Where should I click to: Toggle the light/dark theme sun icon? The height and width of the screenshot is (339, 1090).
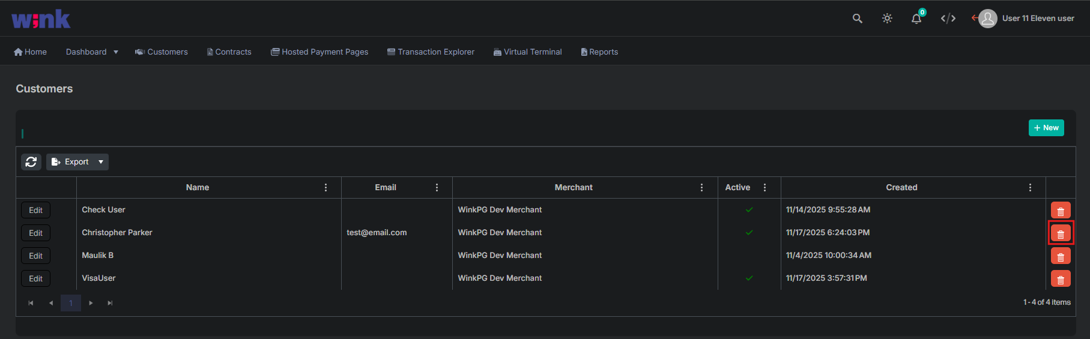(887, 19)
